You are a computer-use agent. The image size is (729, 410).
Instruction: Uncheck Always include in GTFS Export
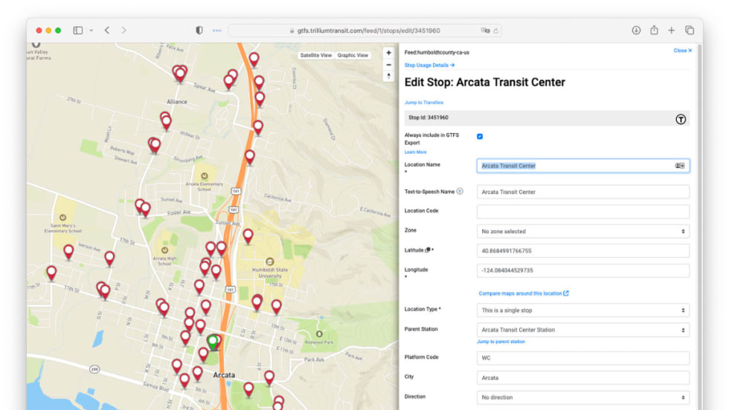pos(480,137)
